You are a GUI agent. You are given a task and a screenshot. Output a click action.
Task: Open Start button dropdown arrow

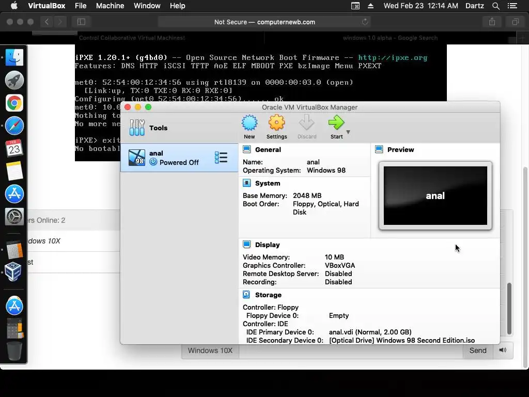click(348, 132)
